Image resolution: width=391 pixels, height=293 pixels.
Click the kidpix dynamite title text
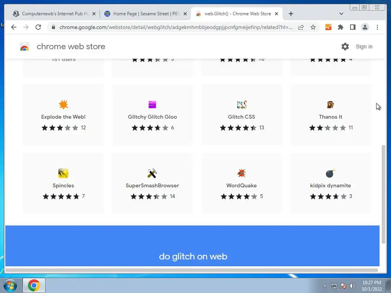330,185
